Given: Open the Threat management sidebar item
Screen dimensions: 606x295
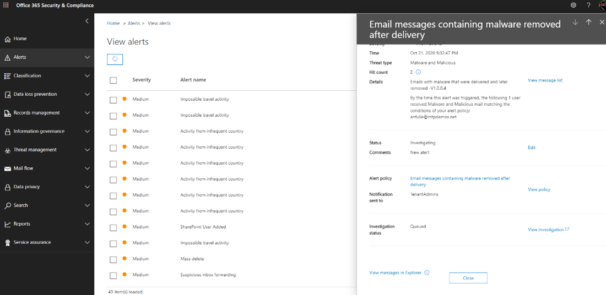Looking at the screenshot, I should pos(47,150).
